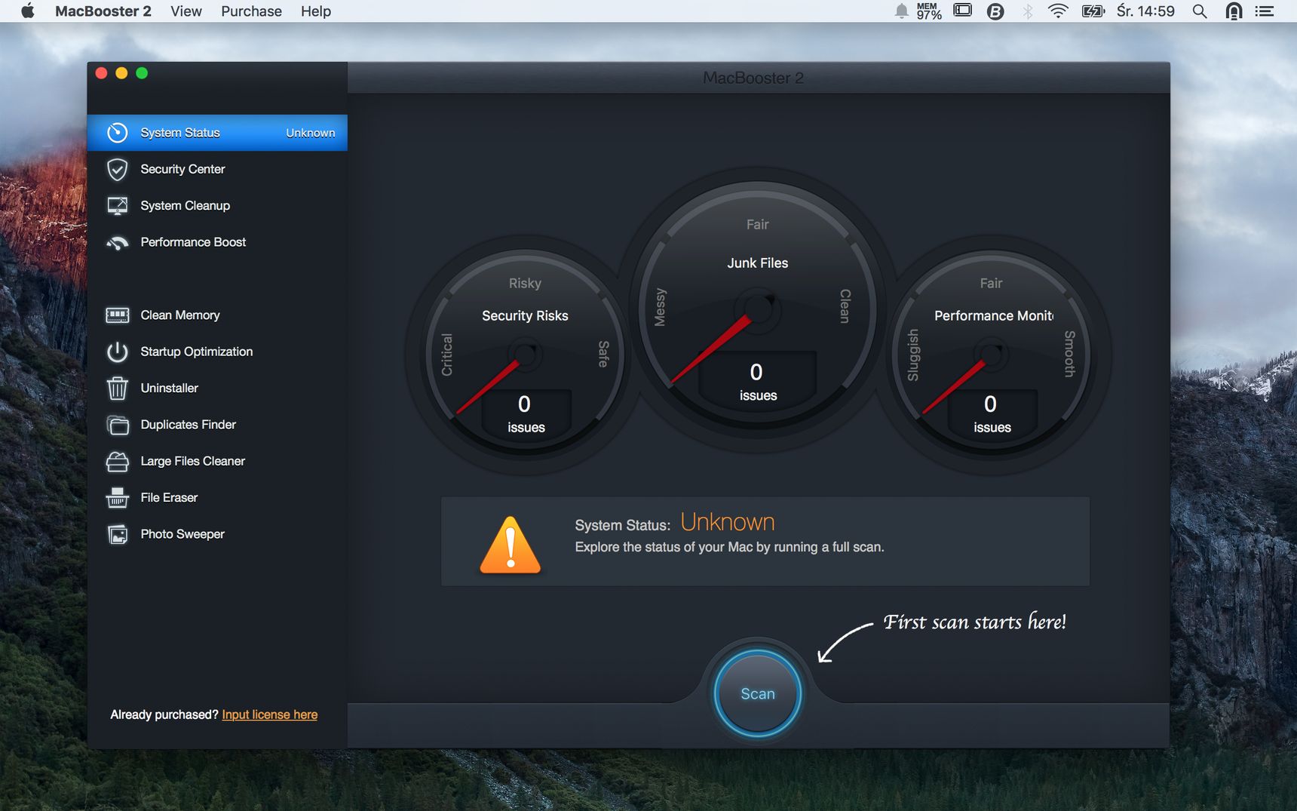Image resolution: width=1297 pixels, height=811 pixels.
Task: Click the Security Center shield icon
Action: pos(117,170)
